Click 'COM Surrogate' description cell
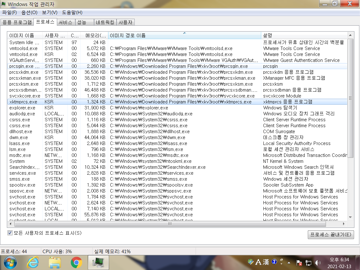 [279, 132]
